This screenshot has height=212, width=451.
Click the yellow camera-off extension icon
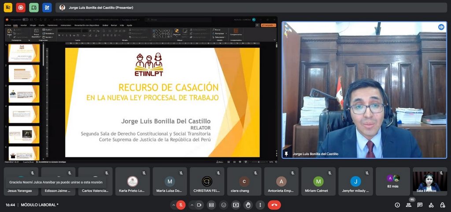(8, 7)
